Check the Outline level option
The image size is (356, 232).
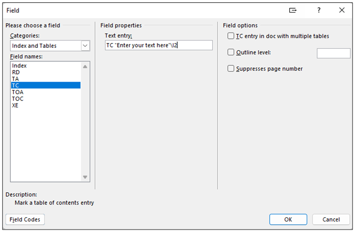231,52
